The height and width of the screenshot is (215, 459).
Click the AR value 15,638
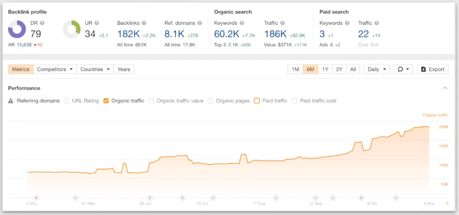[x=24, y=45]
